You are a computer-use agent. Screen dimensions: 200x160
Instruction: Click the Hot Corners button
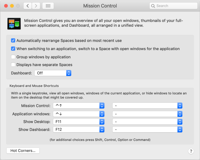(x=23, y=151)
